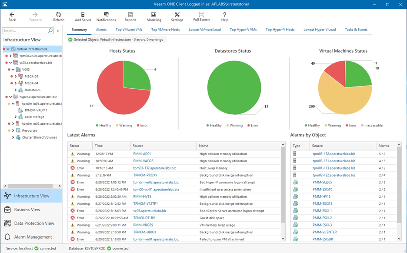Collapse the hyper-v.aperturelabs.biz node

pyautogui.click(x=10, y=97)
